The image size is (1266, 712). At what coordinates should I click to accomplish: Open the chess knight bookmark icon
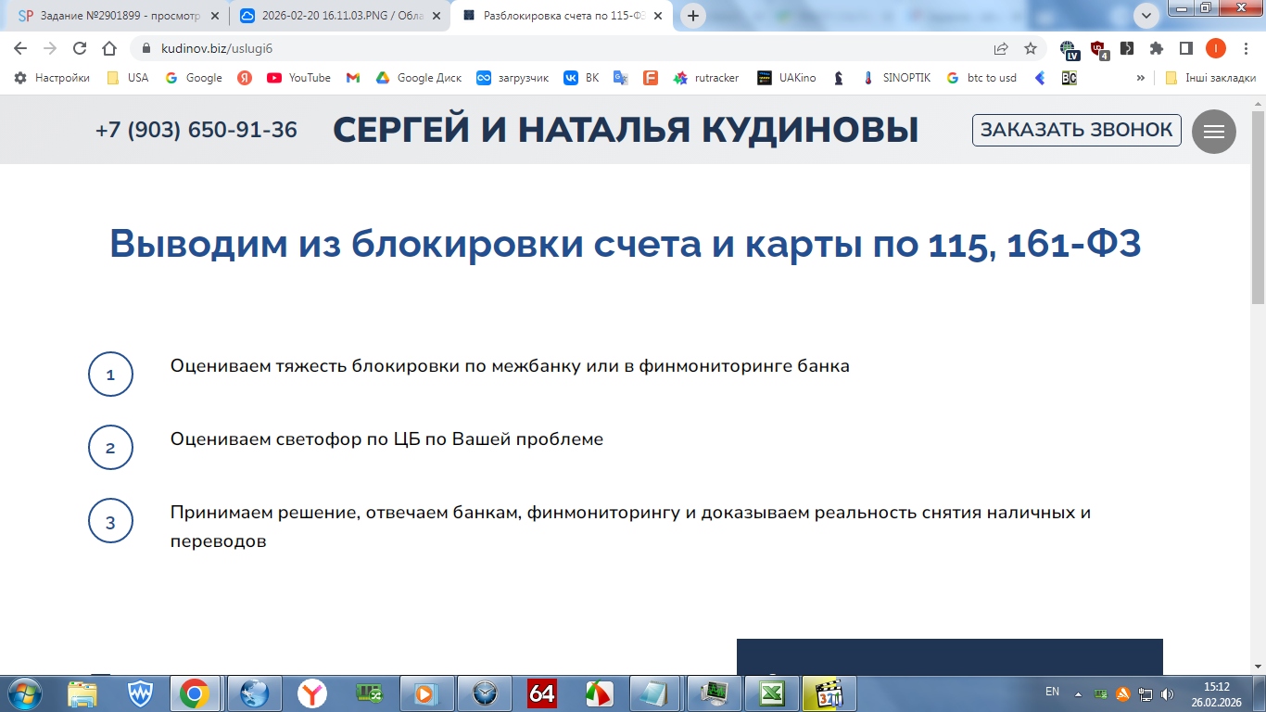click(x=839, y=78)
